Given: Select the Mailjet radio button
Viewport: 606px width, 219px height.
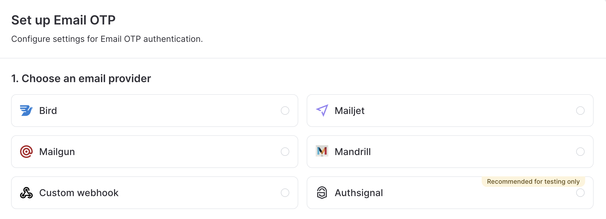Looking at the screenshot, I should point(580,111).
